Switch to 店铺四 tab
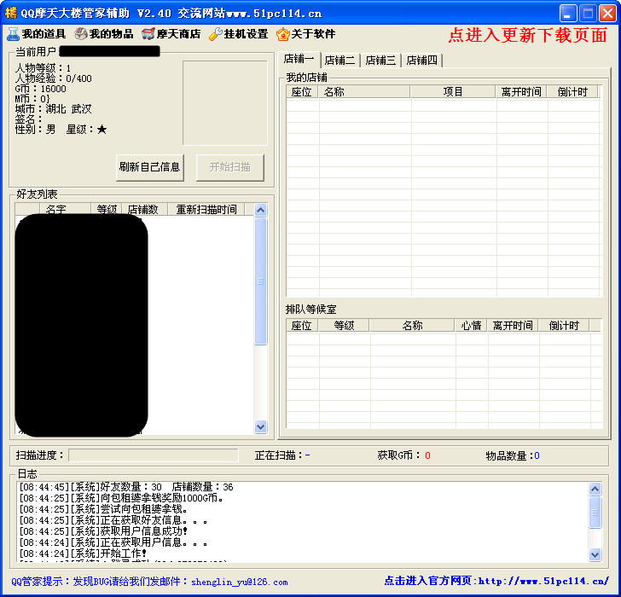621x597 pixels. (421, 61)
